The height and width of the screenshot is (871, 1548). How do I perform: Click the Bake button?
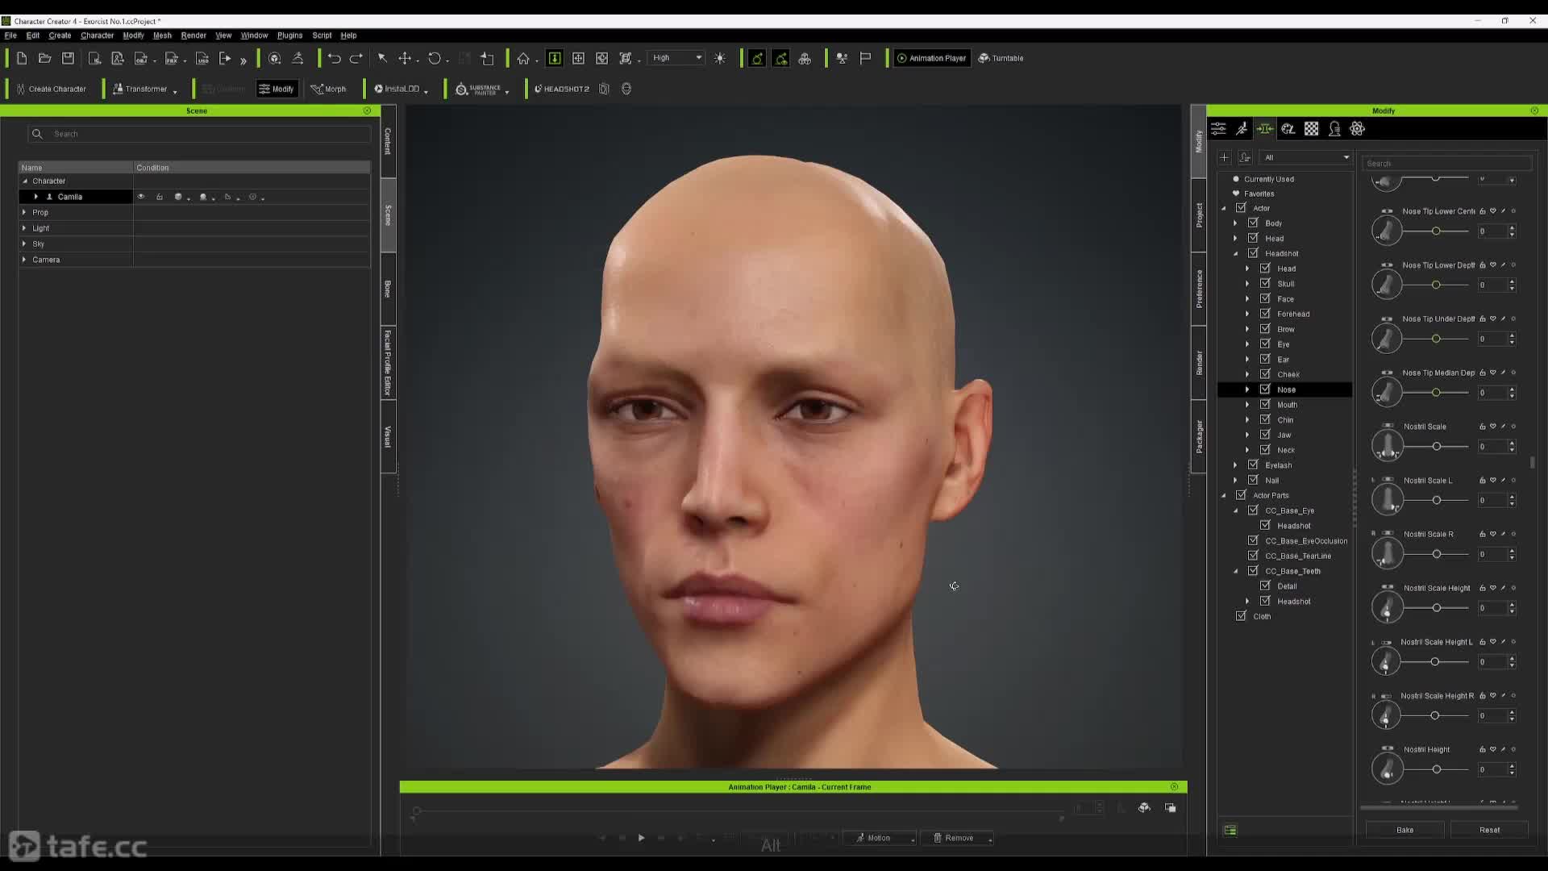(x=1404, y=830)
